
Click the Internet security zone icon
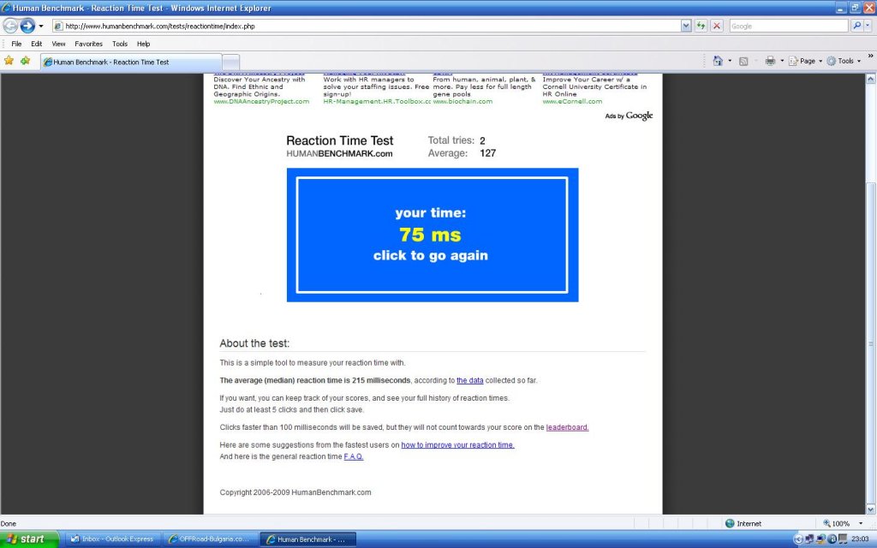coord(730,523)
